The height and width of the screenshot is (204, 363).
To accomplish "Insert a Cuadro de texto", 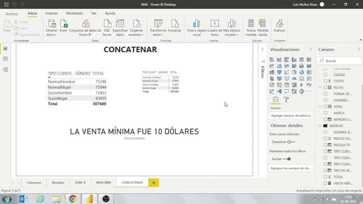I will point(214,28).
